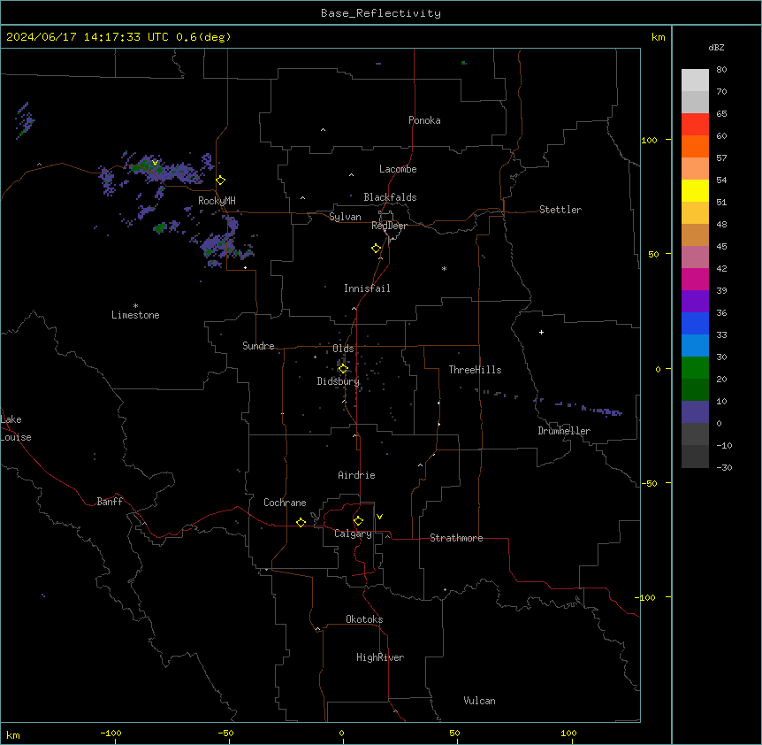Click the Sundre town label
The width and height of the screenshot is (762, 745).
pyautogui.click(x=258, y=346)
